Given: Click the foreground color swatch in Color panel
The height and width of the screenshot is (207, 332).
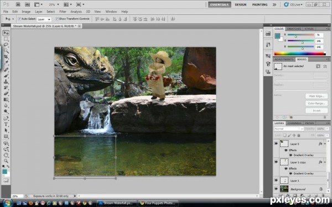Looking at the screenshot, I should 277,36.
